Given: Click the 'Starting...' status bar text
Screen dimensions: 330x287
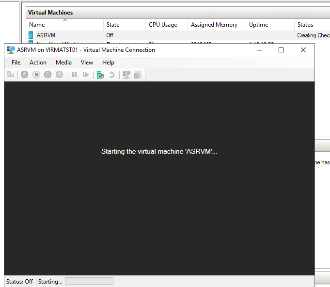Looking at the screenshot, I should coord(50,282).
